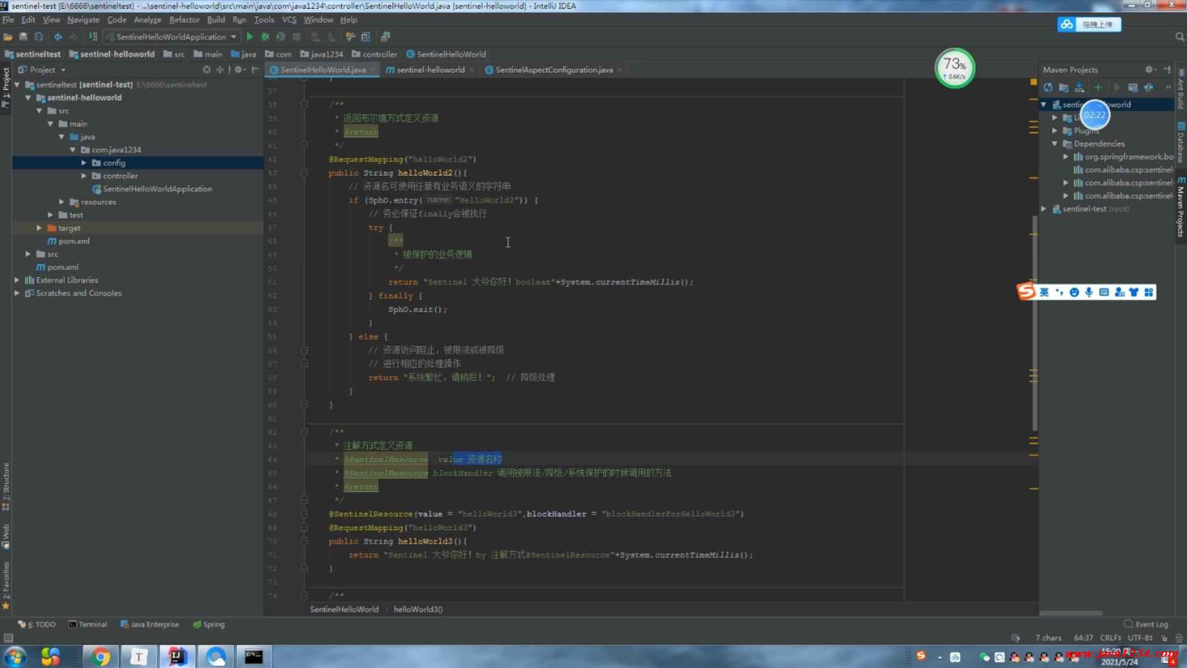The height and width of the screenshot is (668, 1187).
Task: Add a Maven project with the plus icon
Action: click(1098, 87)
